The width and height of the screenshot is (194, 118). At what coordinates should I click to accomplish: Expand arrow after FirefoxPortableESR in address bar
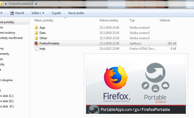pos(36,4)
